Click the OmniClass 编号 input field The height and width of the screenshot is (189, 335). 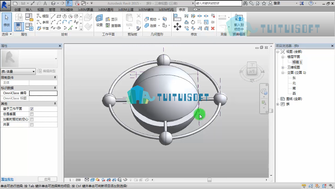(x=43, y=93)
